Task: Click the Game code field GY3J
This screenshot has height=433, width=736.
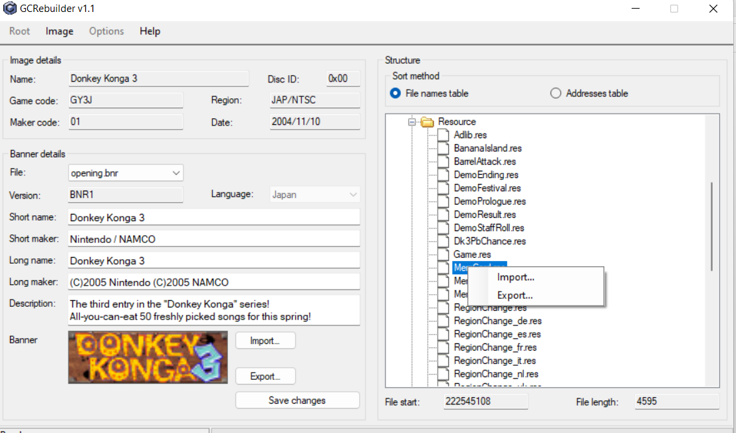Action: [126, 100]
